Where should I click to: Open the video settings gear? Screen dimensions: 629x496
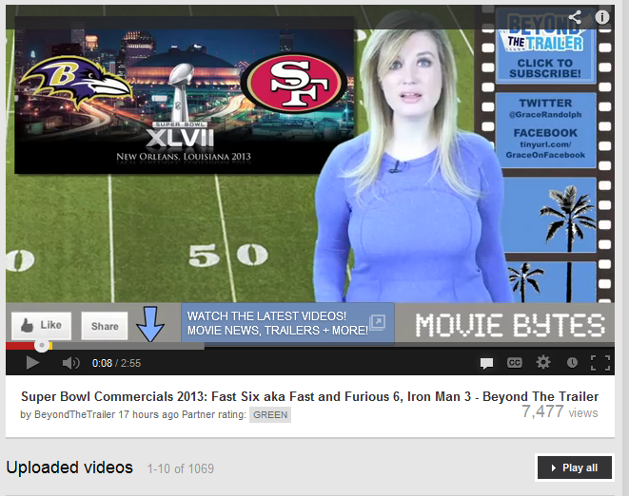pyautogui.click(x=543, y=362)
